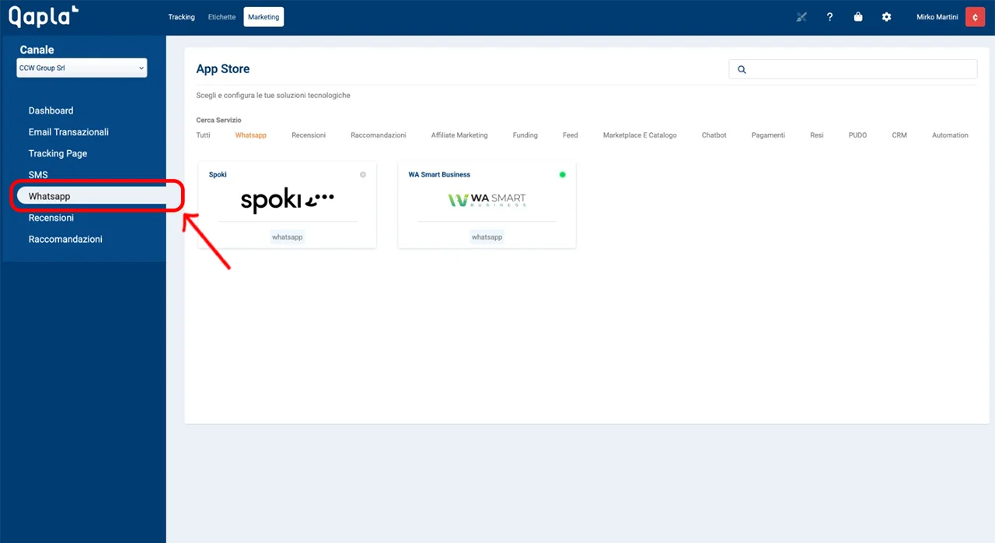Open the help question mark icon
Screen dimensions: 995x543
point(829,17)
